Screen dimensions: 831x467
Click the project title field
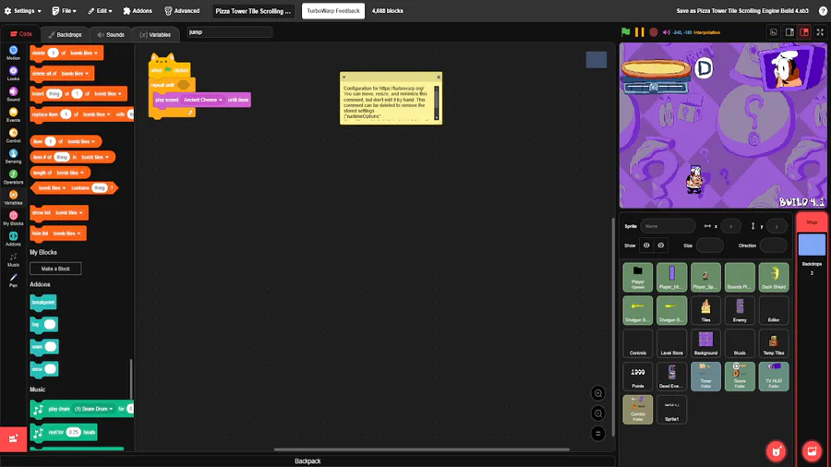click(x=253, y=10)
